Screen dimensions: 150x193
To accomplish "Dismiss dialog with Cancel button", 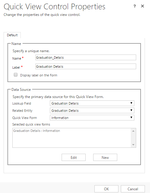I will [x=133, y=189].
